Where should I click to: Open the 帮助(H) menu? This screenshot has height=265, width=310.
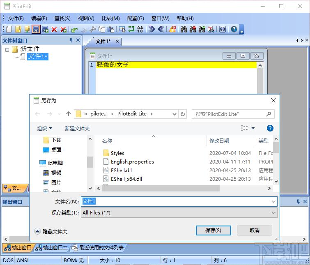click(185, 18)
